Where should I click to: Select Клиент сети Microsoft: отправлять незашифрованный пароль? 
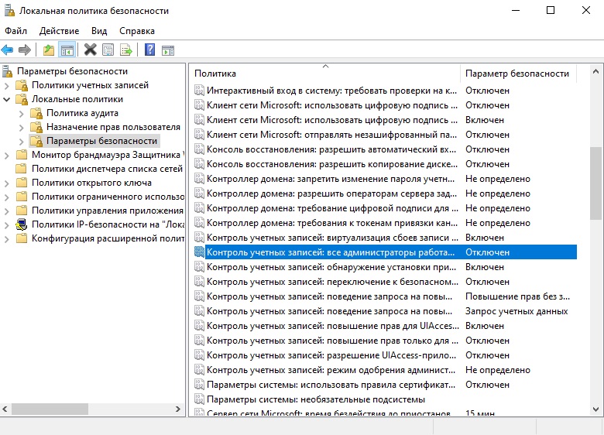point(331,135)
